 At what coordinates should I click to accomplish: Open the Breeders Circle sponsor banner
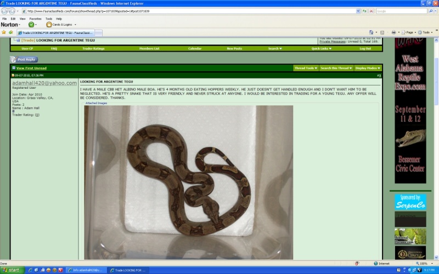tap(410, 253)
